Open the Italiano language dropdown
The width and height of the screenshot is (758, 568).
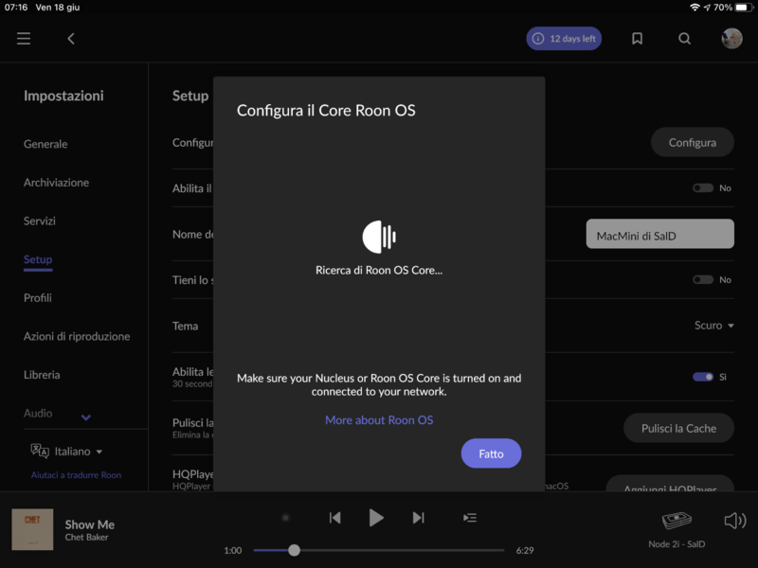coord(80,452)
